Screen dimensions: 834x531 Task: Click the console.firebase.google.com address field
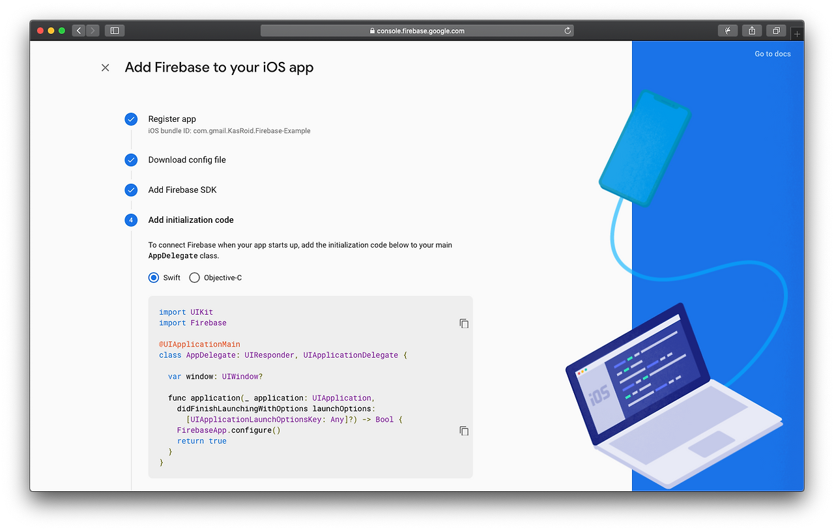(x=417, y=31)
